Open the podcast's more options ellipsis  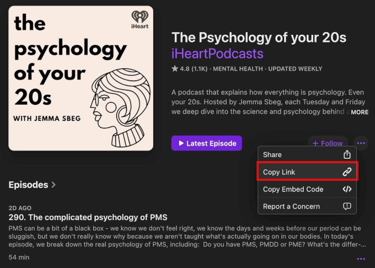click(361, 143)
